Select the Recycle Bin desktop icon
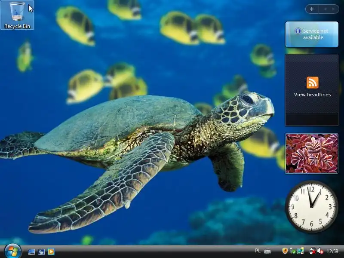Screen dimensions: 344x258 [17, 15]
